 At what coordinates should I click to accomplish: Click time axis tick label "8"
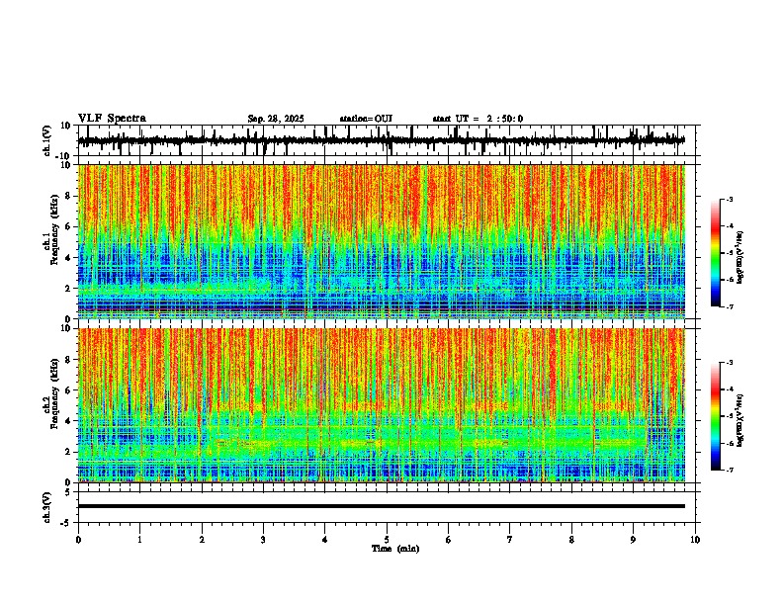click(571, 540)
